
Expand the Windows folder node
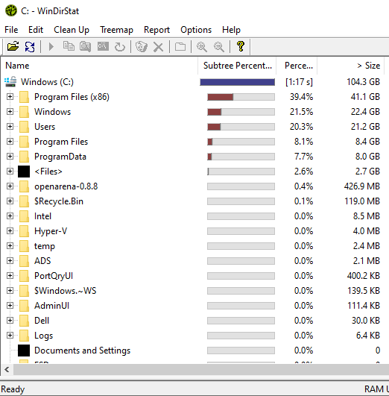click(10, 111)
